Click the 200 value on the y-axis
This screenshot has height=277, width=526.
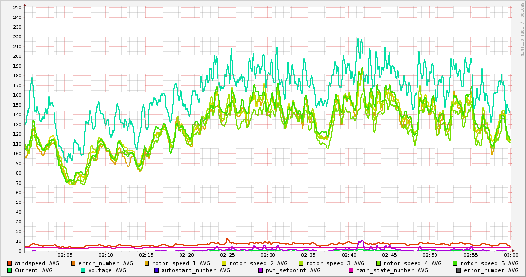[17, 56]
